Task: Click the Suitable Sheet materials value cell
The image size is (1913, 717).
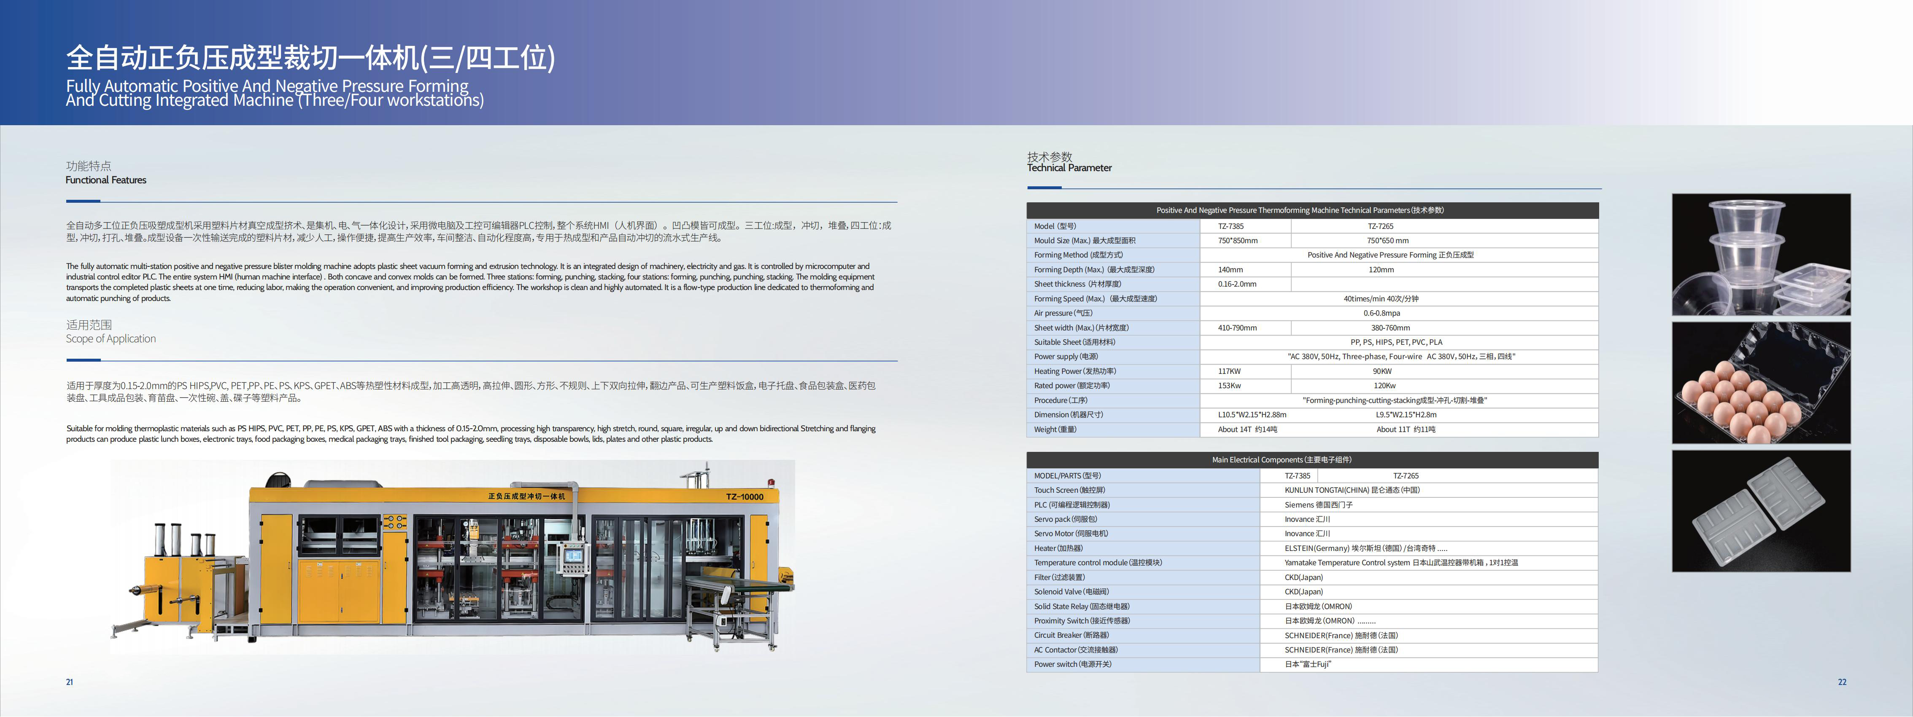Action: point(1399,342)
